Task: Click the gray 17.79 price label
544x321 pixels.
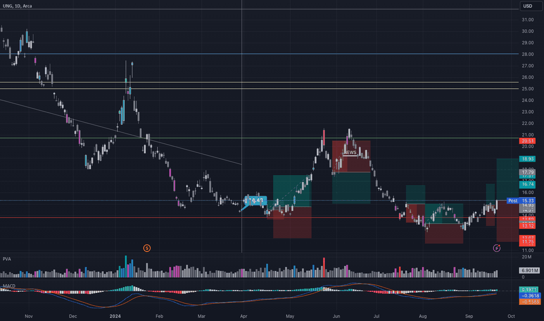Action: pyautogui.click(x=527, y=172)
